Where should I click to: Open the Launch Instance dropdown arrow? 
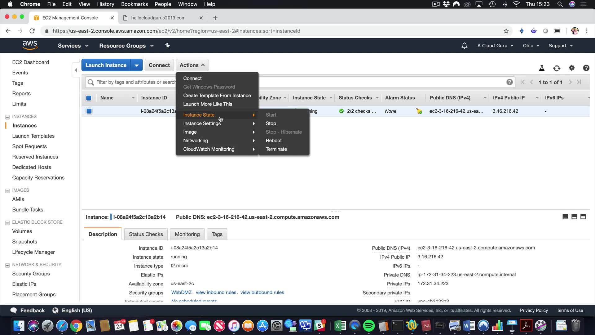(136, 65)
